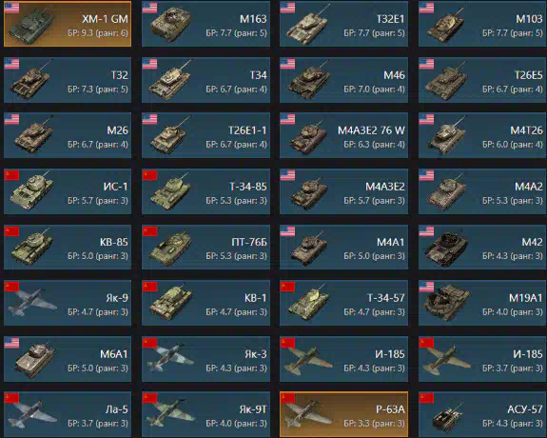Choose the M4A3E2 76 W card

pyautogui.click(x=343, y=135)
